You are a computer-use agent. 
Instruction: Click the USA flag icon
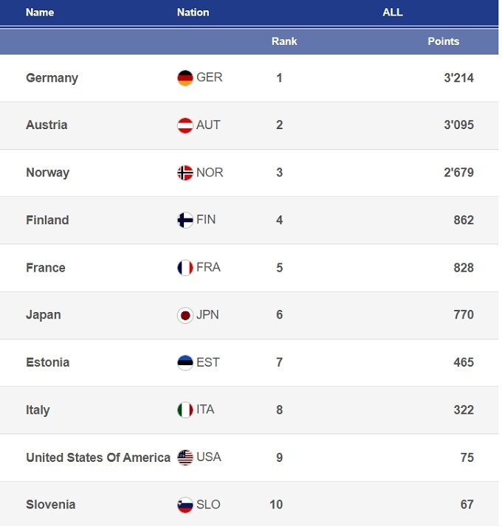[185, 457]
